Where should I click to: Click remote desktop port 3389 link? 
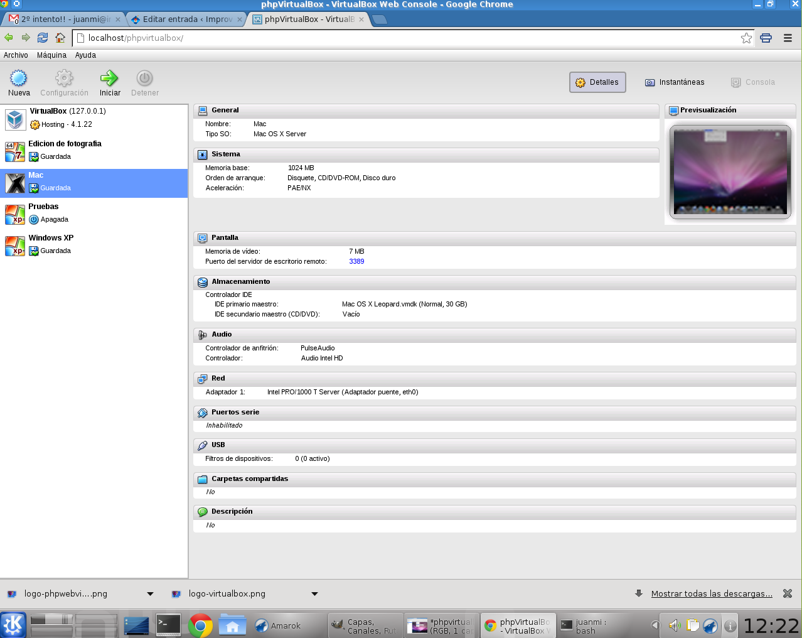pyautogui.click(x=356, y=262)
